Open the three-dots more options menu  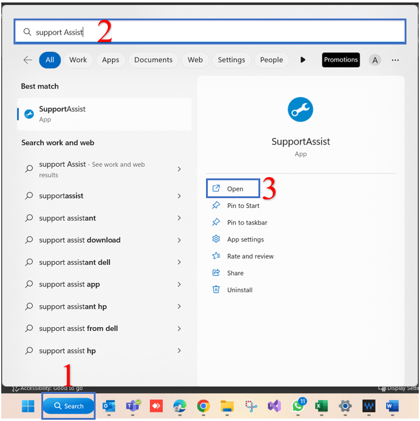click(395, 60)
